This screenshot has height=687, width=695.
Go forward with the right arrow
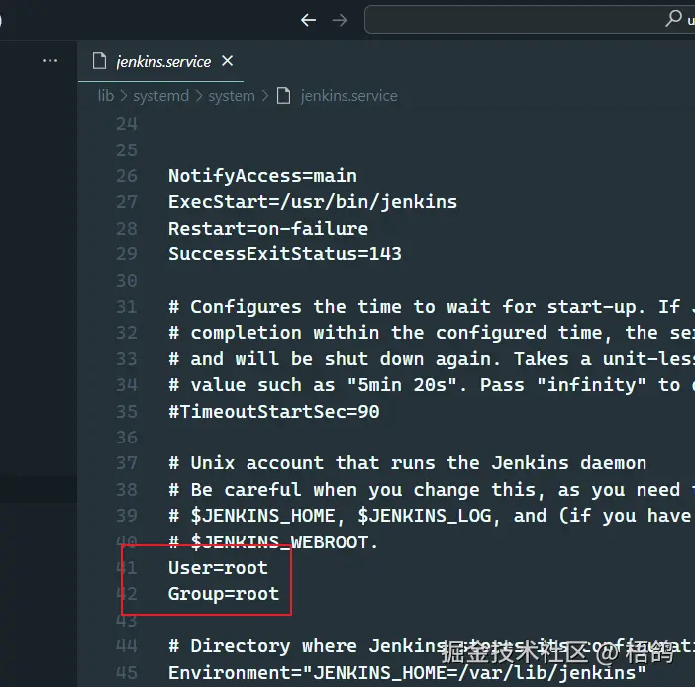[x=340, y=20]
